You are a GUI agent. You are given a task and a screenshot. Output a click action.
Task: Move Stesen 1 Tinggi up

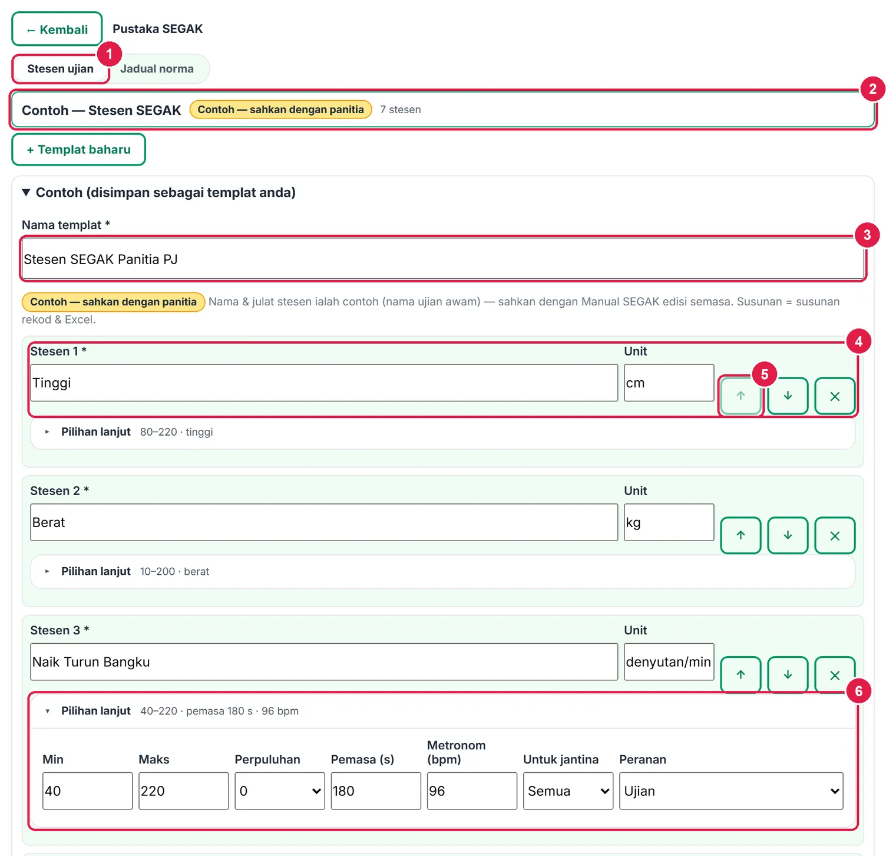coord(740,396)
